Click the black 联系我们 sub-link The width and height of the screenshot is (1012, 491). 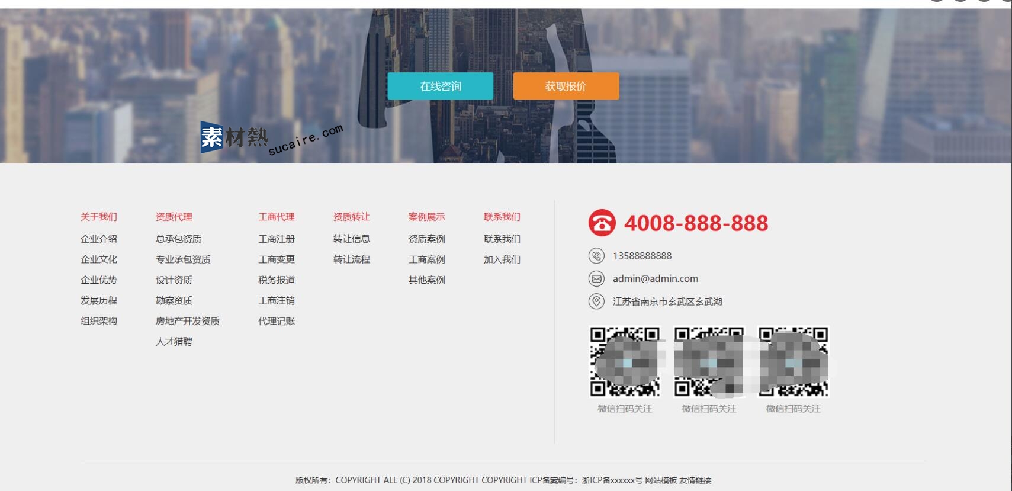pos(502,239)
